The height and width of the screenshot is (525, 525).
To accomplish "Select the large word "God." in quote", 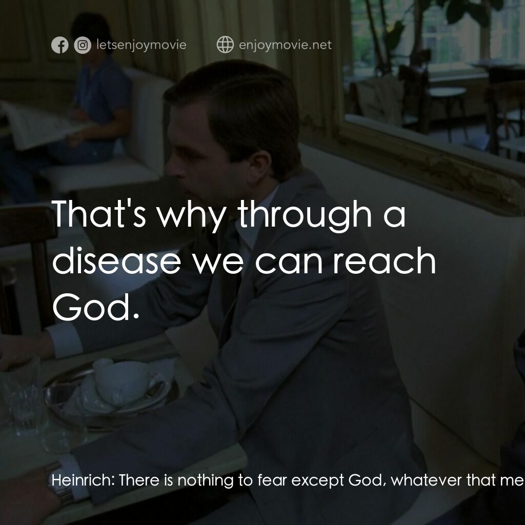I will pos(96,308).
